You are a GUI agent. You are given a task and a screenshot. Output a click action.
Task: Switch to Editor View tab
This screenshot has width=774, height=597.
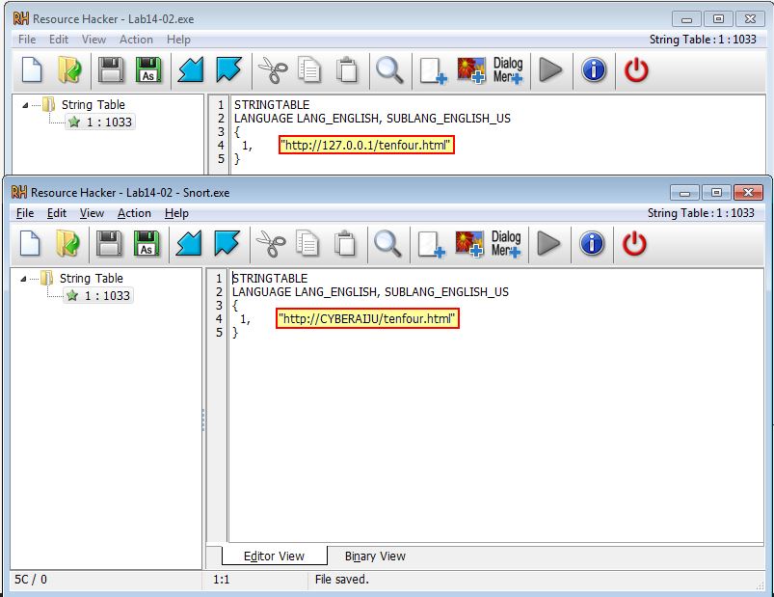(x=275, y=556)
